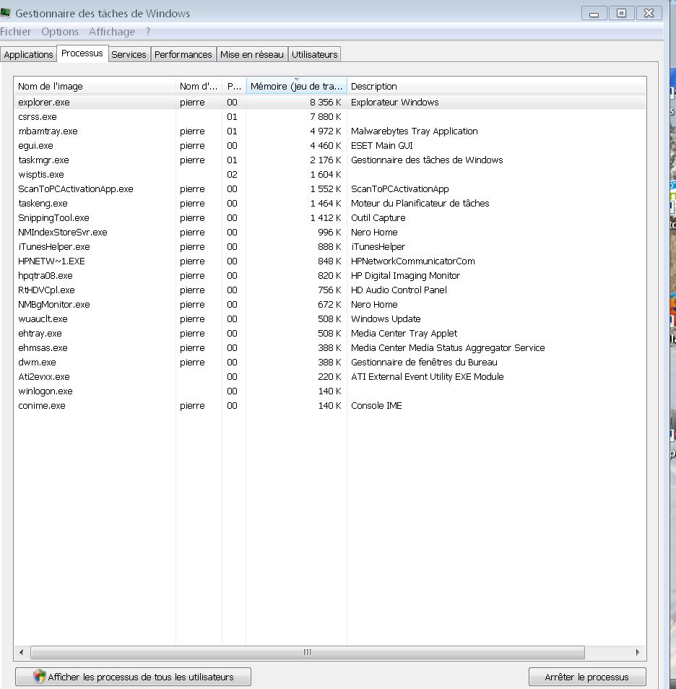Sort by Nom d'utilisateur column header
The width and height of the screenshot is (676, 689).
199,86
